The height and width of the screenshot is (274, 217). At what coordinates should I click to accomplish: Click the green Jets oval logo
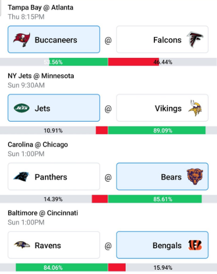click(21, 108)
